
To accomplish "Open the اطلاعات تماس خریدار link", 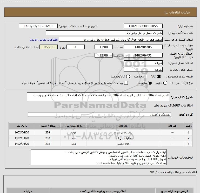I will (44, 40).
